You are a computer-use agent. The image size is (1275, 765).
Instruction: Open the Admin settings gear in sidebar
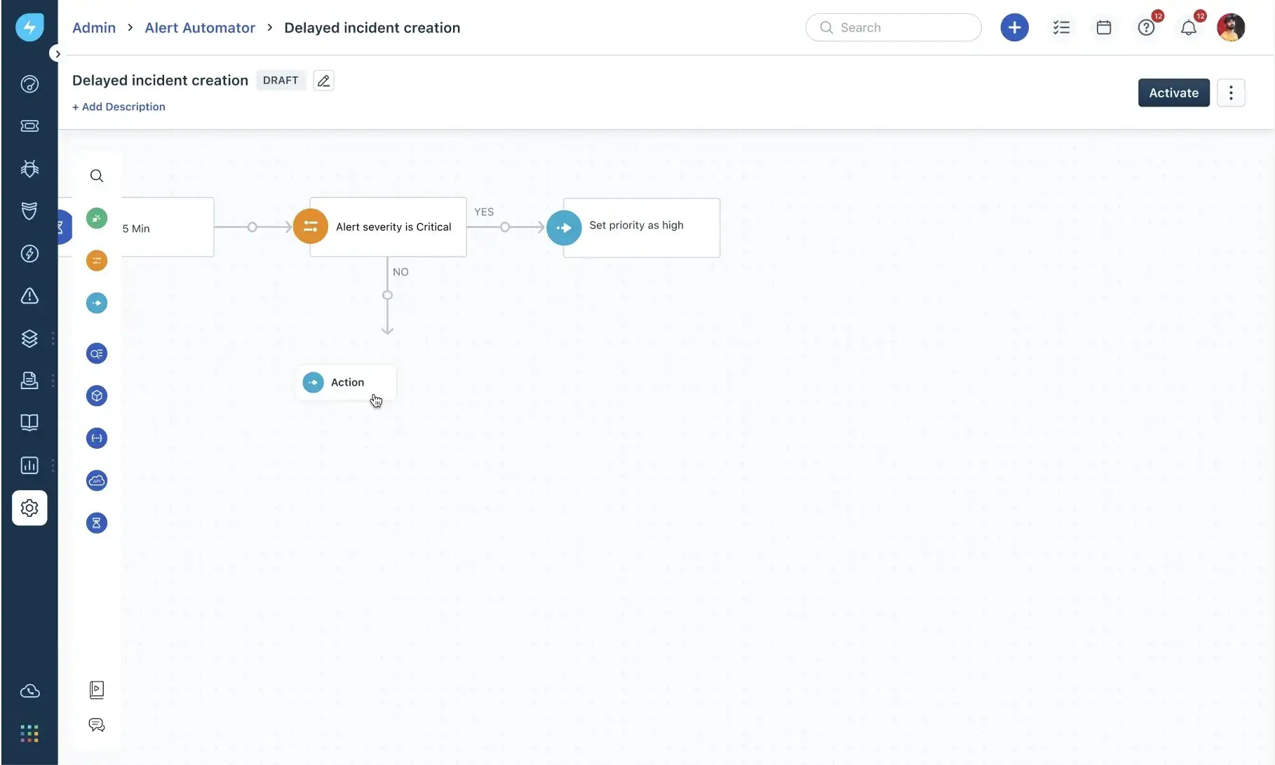coord(29,508)
